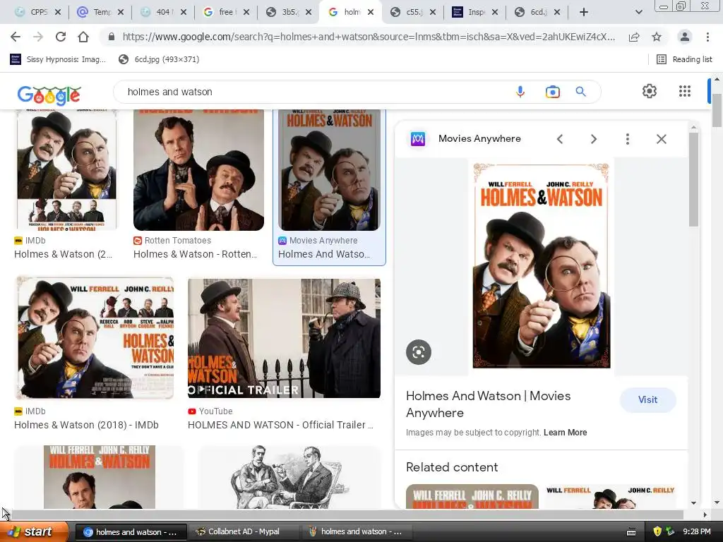
Task: Click the Visit button
Action: (648, 399)
